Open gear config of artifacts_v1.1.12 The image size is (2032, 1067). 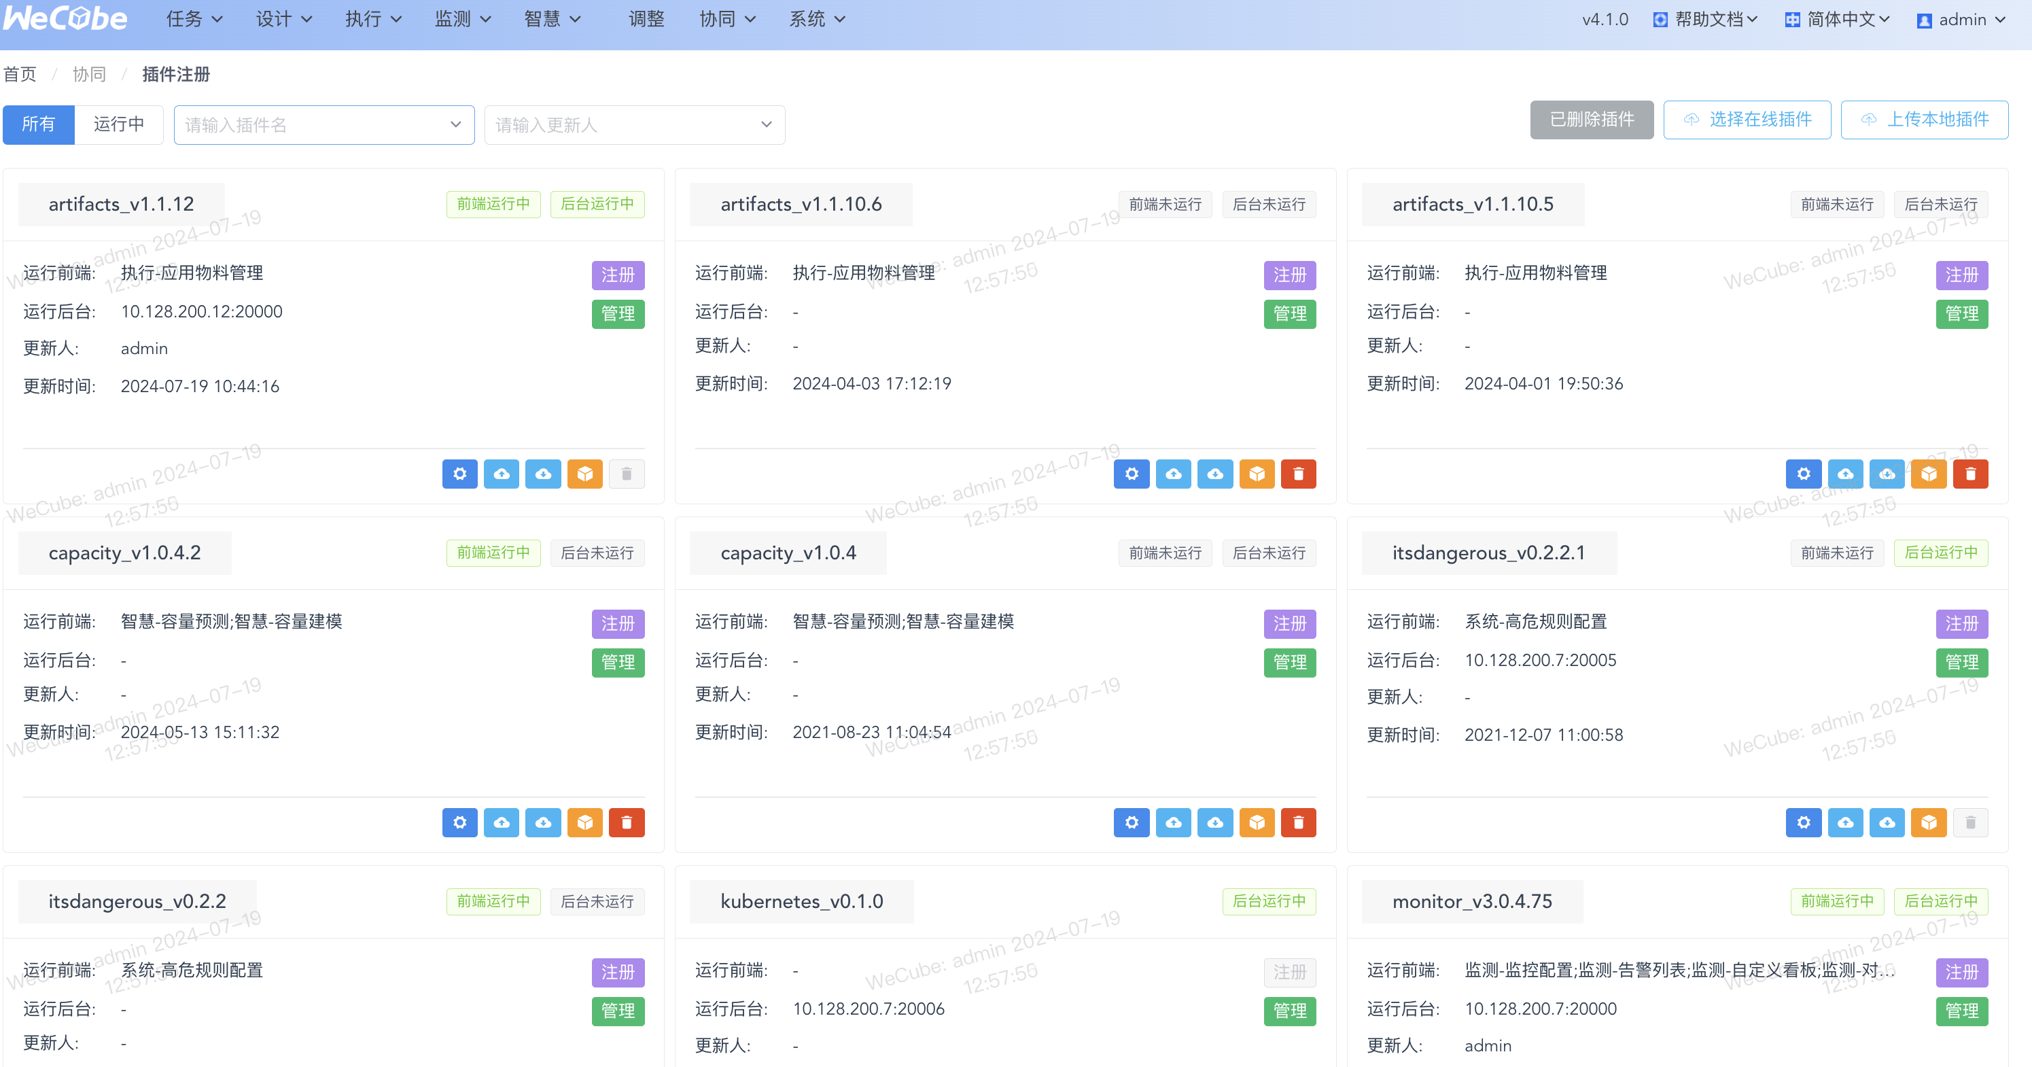click(x=460, y=474)
